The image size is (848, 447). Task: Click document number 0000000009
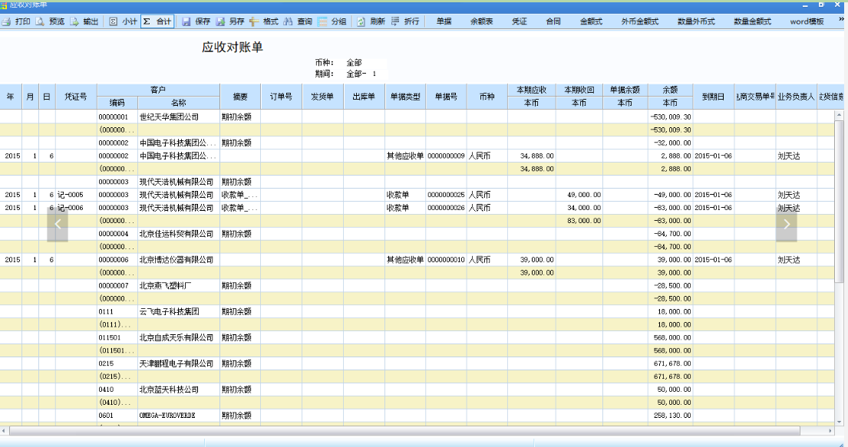pos(446,156)
